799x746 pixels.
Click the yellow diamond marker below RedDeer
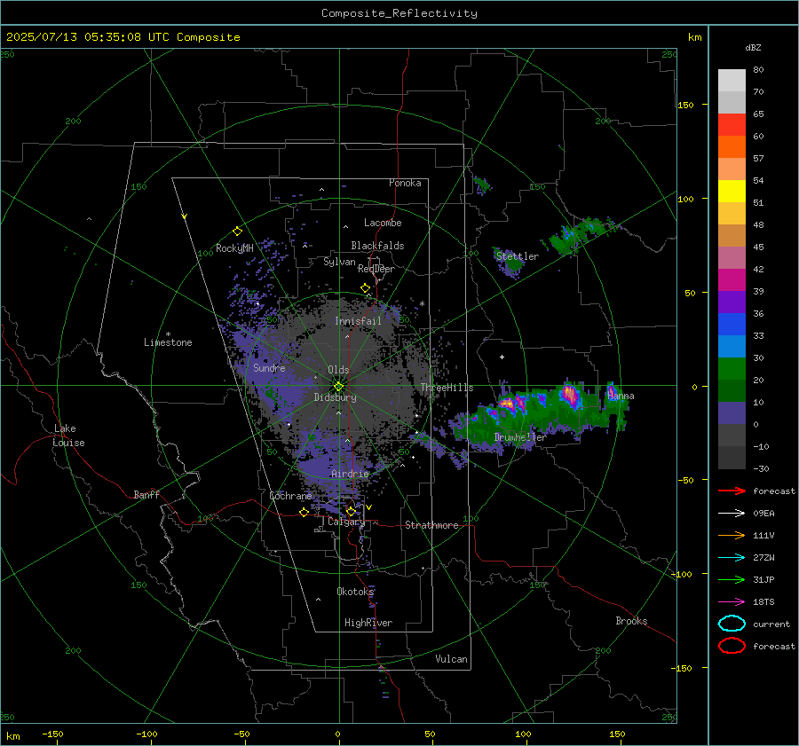tap(365, 288)
